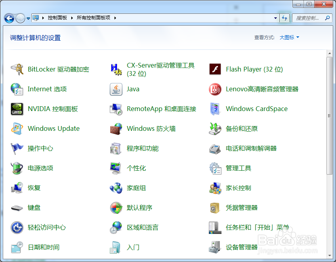
Task: Expand the arrow after 控制面板 breadcrumb
Action: (72, 18)
